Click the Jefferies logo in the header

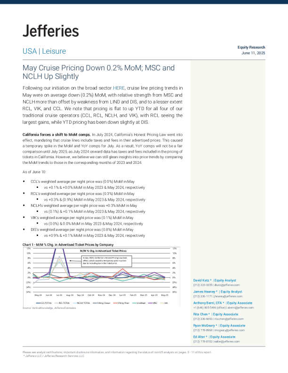50,31
